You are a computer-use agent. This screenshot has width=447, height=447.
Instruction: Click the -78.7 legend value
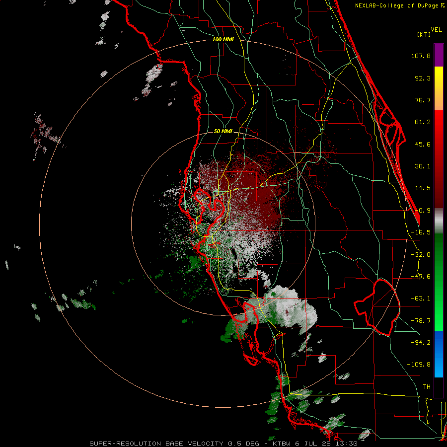pyautogui.click(x=421, y=321)
